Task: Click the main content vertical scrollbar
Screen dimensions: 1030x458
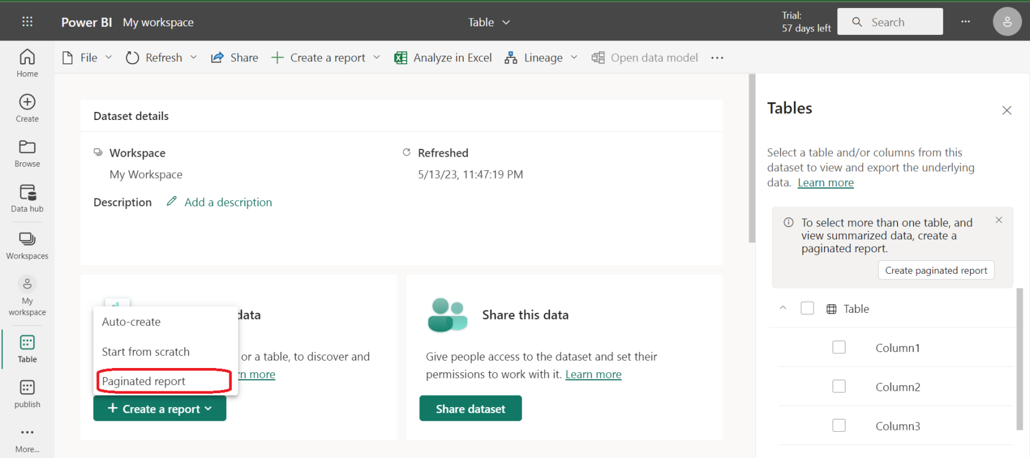Action: 752,159
